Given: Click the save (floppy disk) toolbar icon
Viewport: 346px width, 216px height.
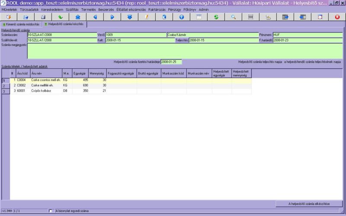Looking at the screenshot, I should 43,17.
